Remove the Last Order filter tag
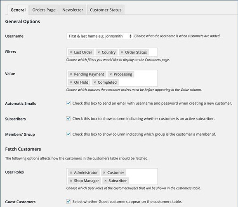Screen dimensions: 238x207 pos(71,52)
